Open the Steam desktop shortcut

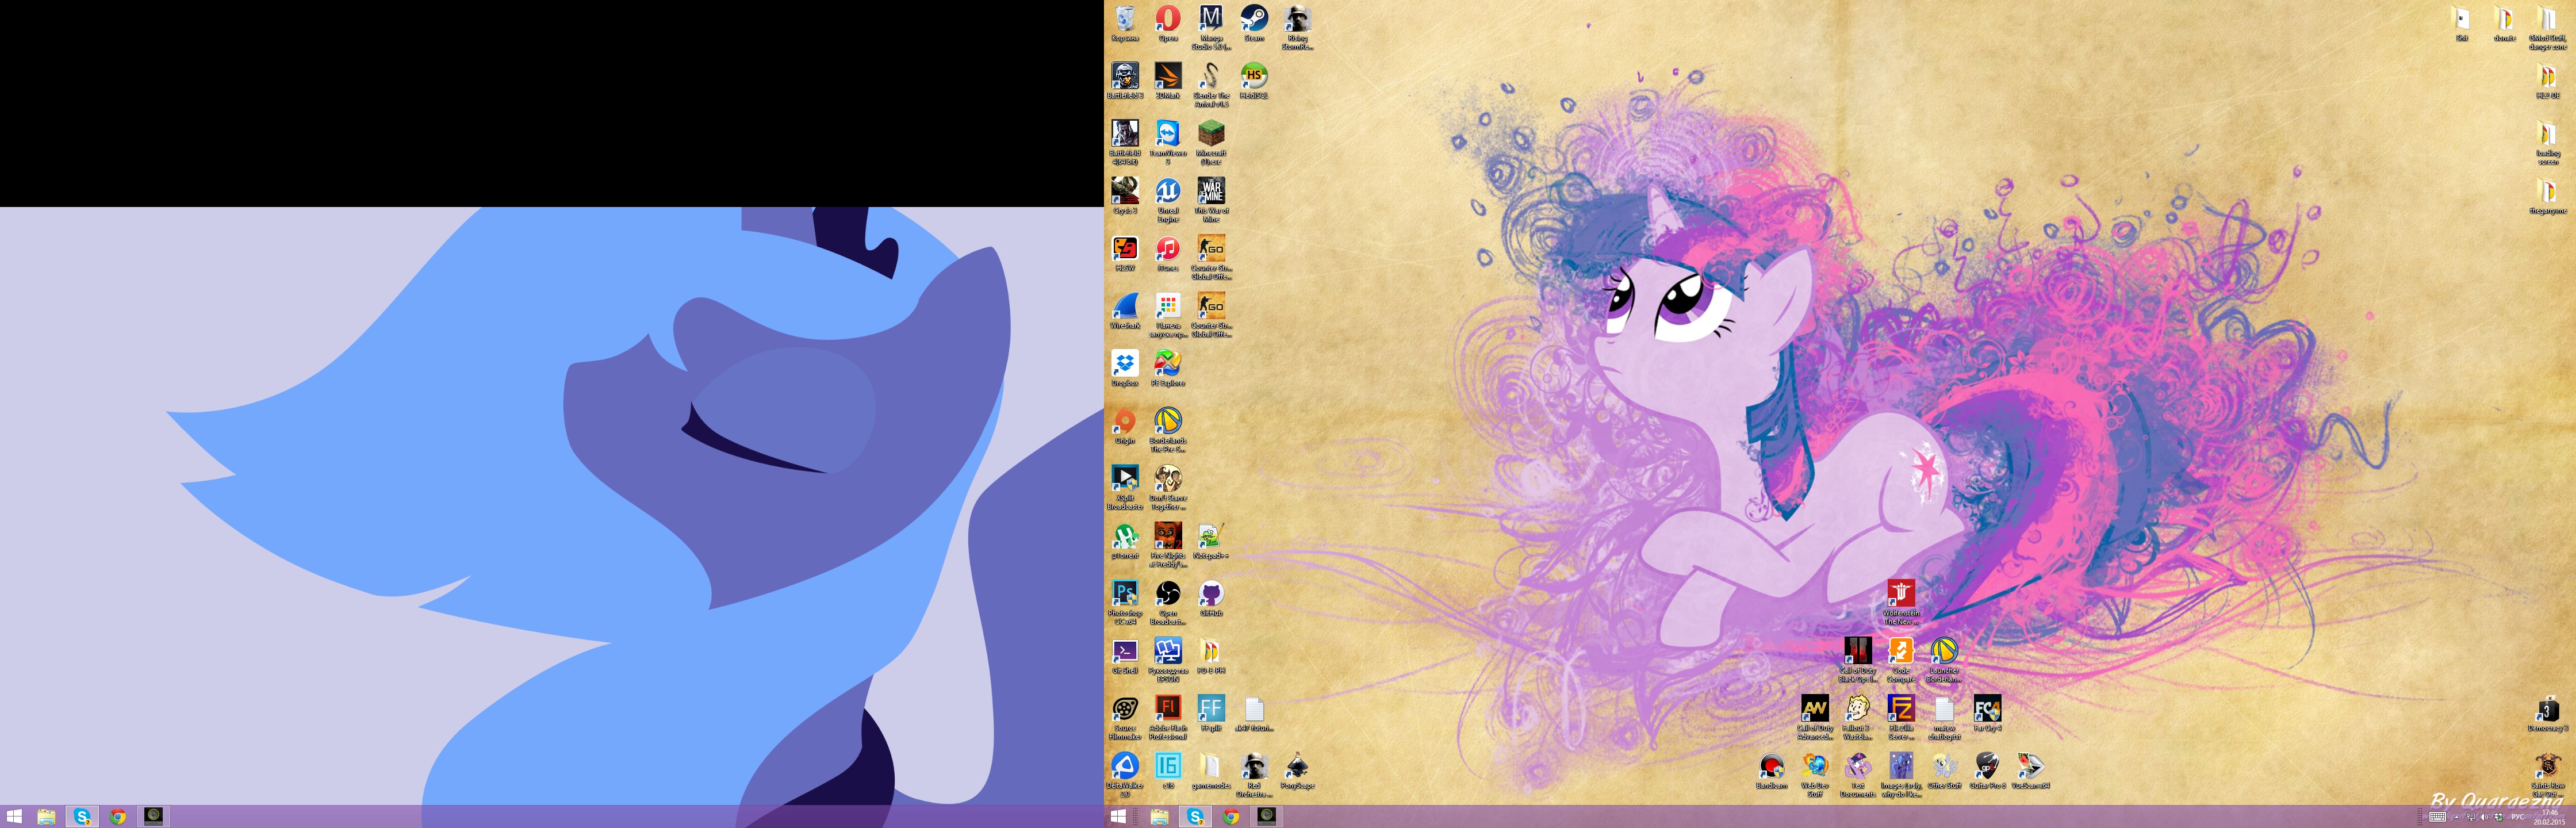tap(1254, 19)
